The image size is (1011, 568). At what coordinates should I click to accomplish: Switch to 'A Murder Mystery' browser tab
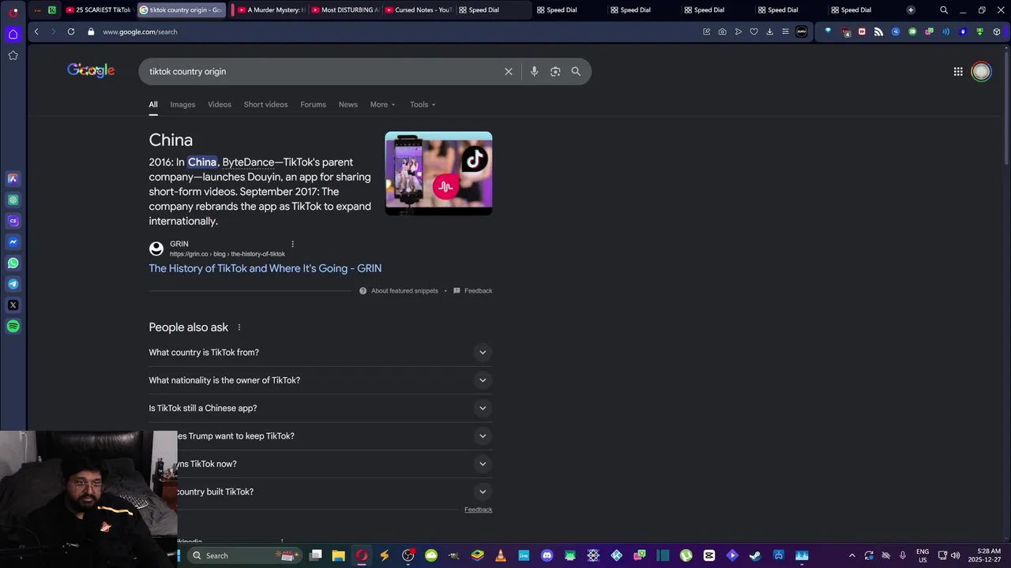(x=270, y=10)
